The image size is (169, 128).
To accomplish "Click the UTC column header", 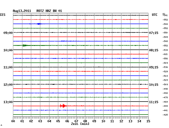I will click(x=154, y=15).
